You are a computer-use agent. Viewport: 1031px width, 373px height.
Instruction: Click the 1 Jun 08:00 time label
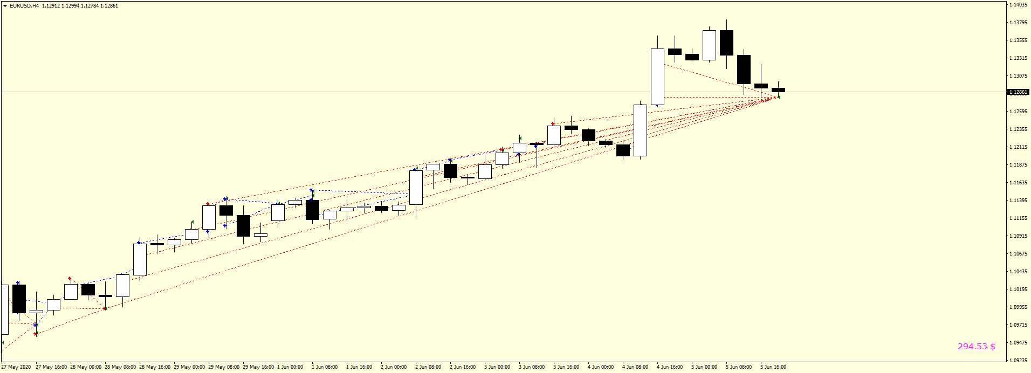tap(325, 367)
